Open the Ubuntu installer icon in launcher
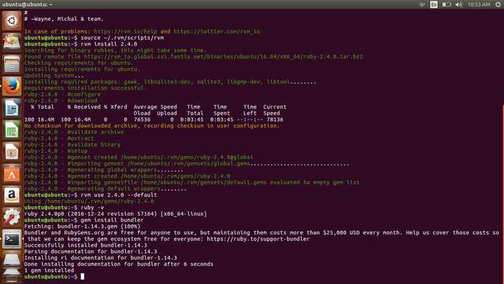This screenshot has width=504, height=284. (11, 43)
